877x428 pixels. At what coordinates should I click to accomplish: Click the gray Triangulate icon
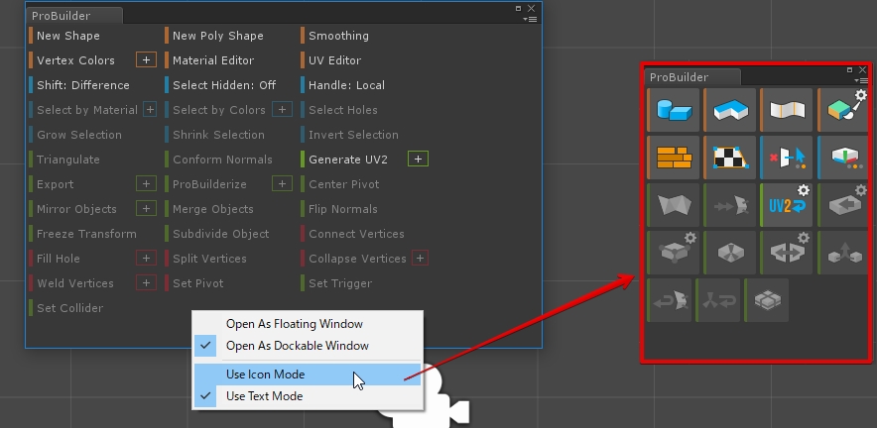click(674, 205)
